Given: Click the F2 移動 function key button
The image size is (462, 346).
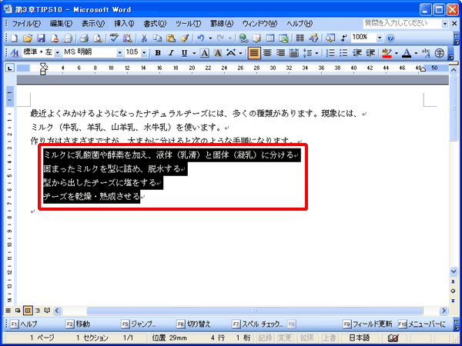Looking at the screenshot, I should click(x=79, y=324).
